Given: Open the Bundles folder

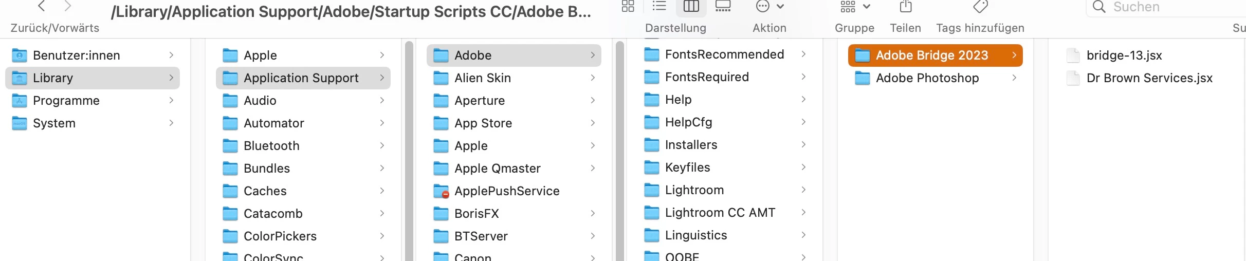Looking at the screenshot, I should coord(303,168).
